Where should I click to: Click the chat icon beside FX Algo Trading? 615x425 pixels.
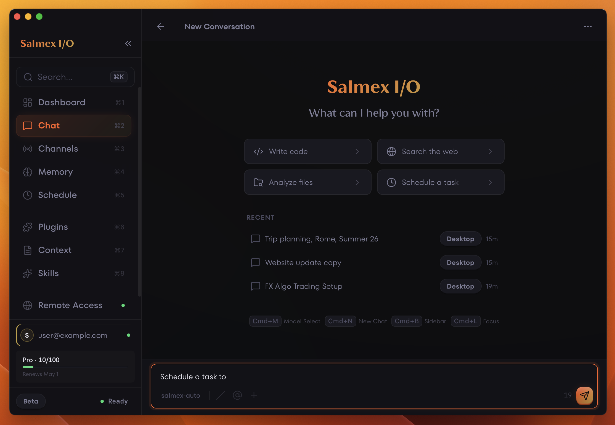256,286
